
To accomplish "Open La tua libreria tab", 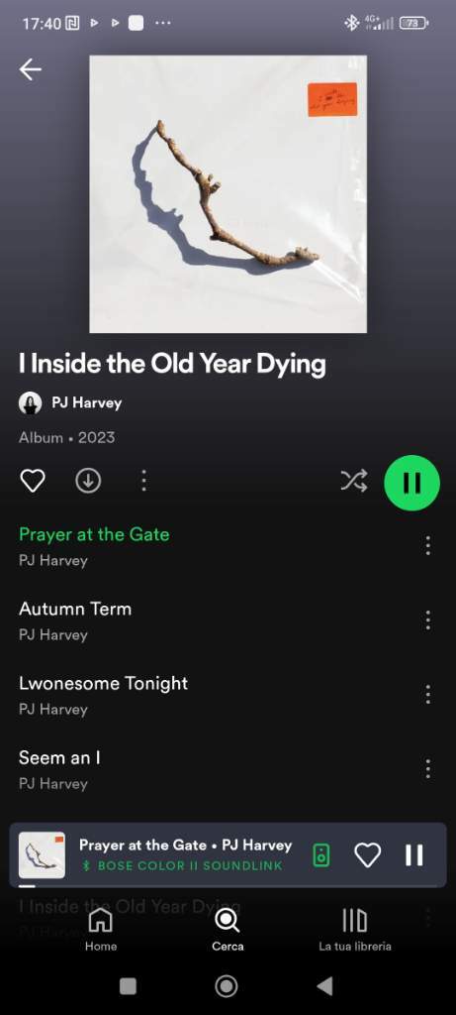I will click(x=354, y=930).
